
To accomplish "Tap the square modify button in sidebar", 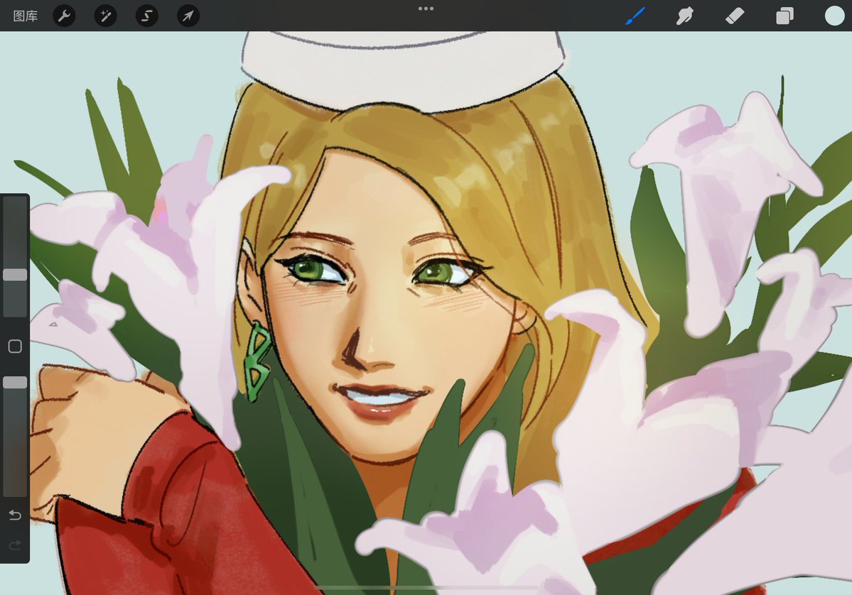I will [15, 346].
